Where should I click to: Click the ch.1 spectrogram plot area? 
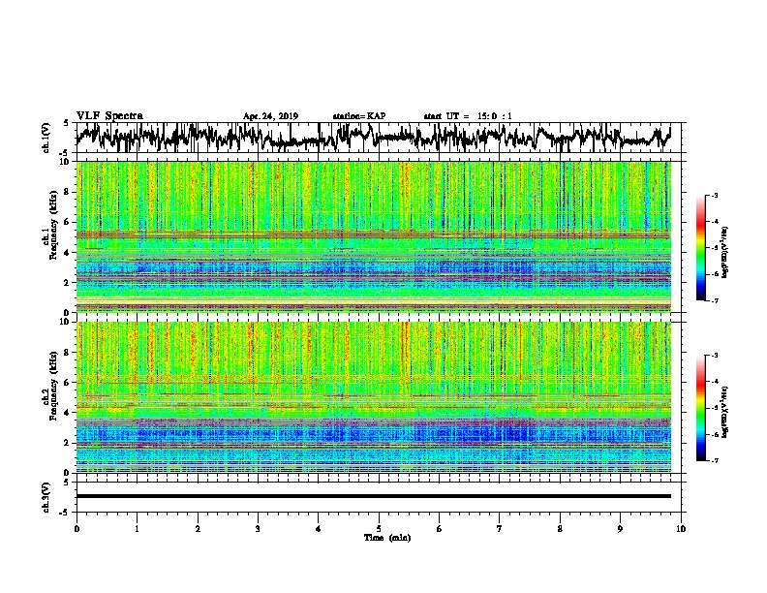click(x=373, y=236)
